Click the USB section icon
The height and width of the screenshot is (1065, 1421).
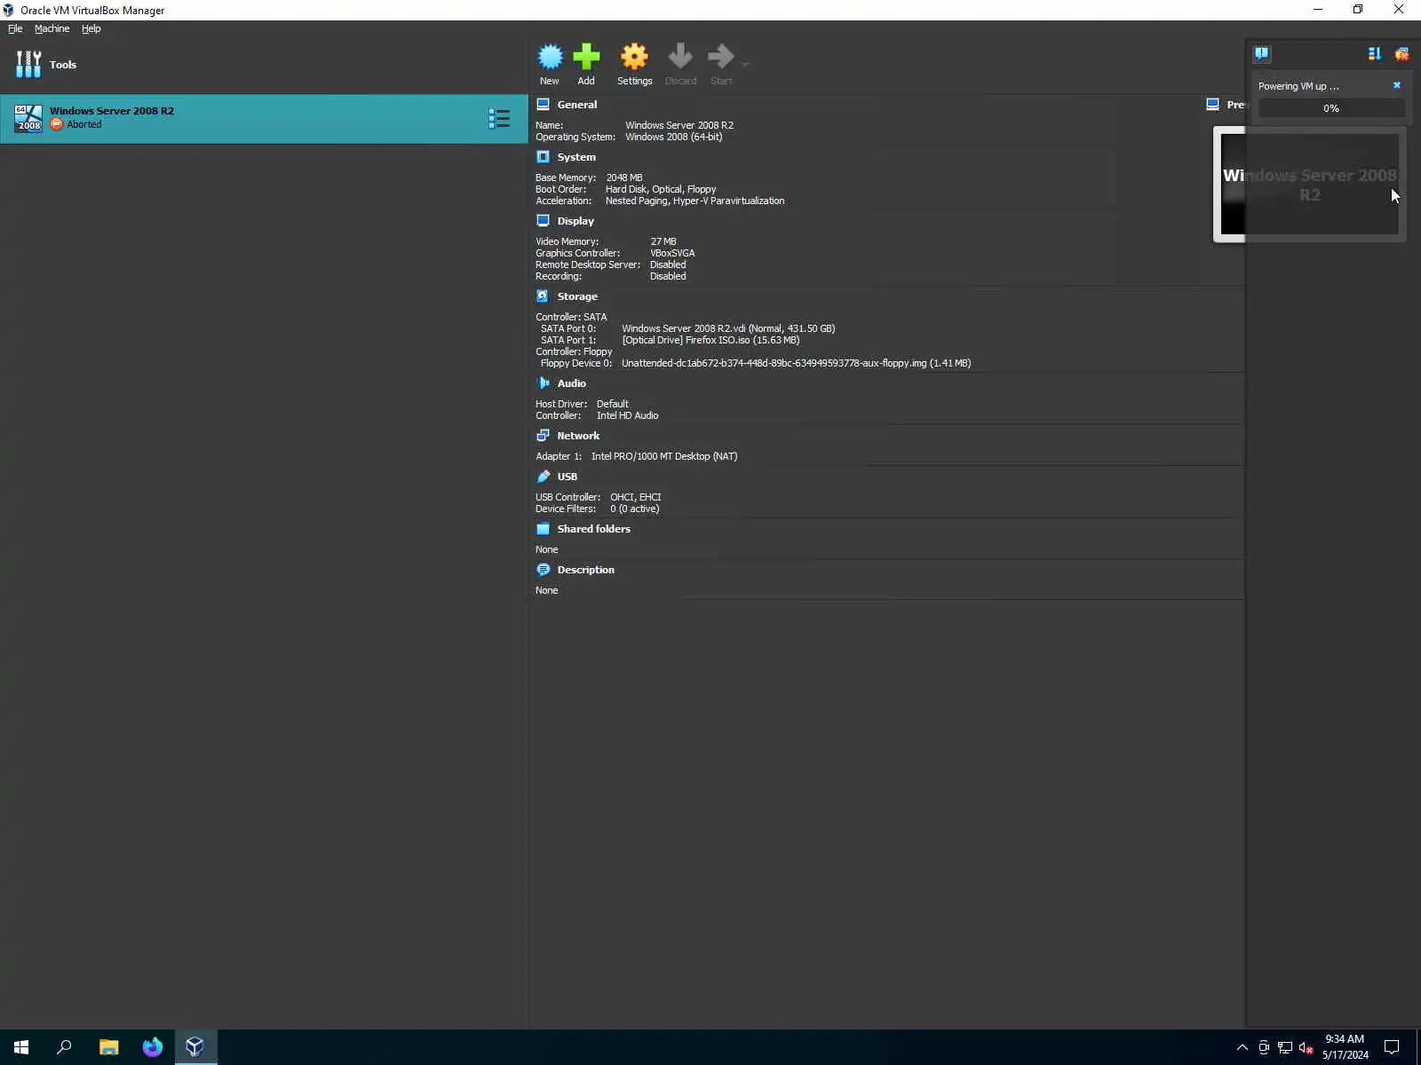[543, 477]
